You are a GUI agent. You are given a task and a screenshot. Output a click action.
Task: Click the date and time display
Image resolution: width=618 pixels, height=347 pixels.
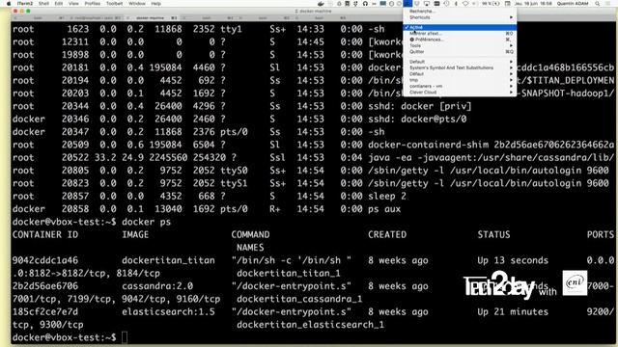pyautogui.click(x=533, y=4)
